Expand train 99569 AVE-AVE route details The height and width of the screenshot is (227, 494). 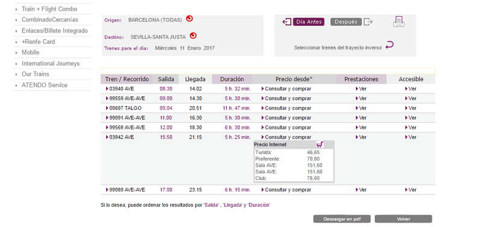click(125, 128)
